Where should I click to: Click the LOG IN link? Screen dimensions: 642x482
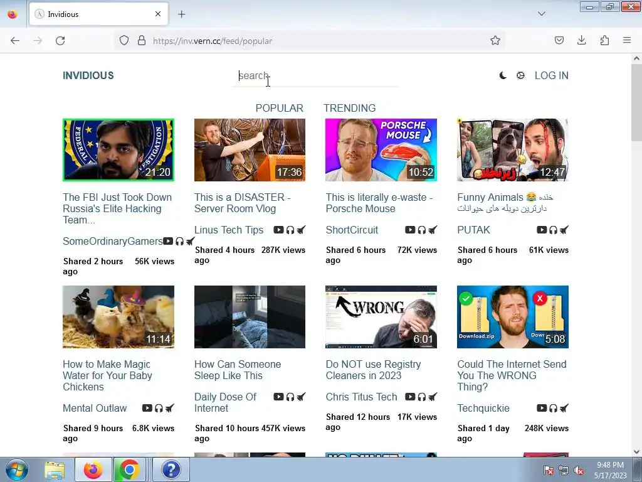pyautogui.click(x=552, y=75)
